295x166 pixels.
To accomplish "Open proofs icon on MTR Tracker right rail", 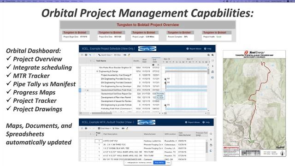I will [x=211, y=145].
